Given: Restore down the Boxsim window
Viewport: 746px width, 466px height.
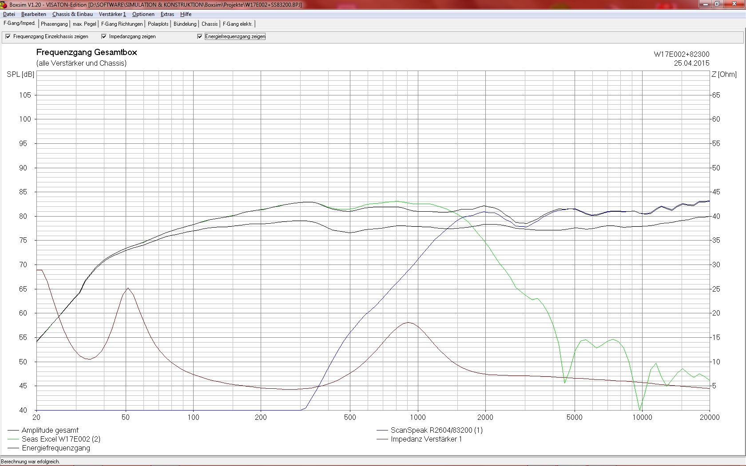Looking at the screenshot, I should pos(717,4).
